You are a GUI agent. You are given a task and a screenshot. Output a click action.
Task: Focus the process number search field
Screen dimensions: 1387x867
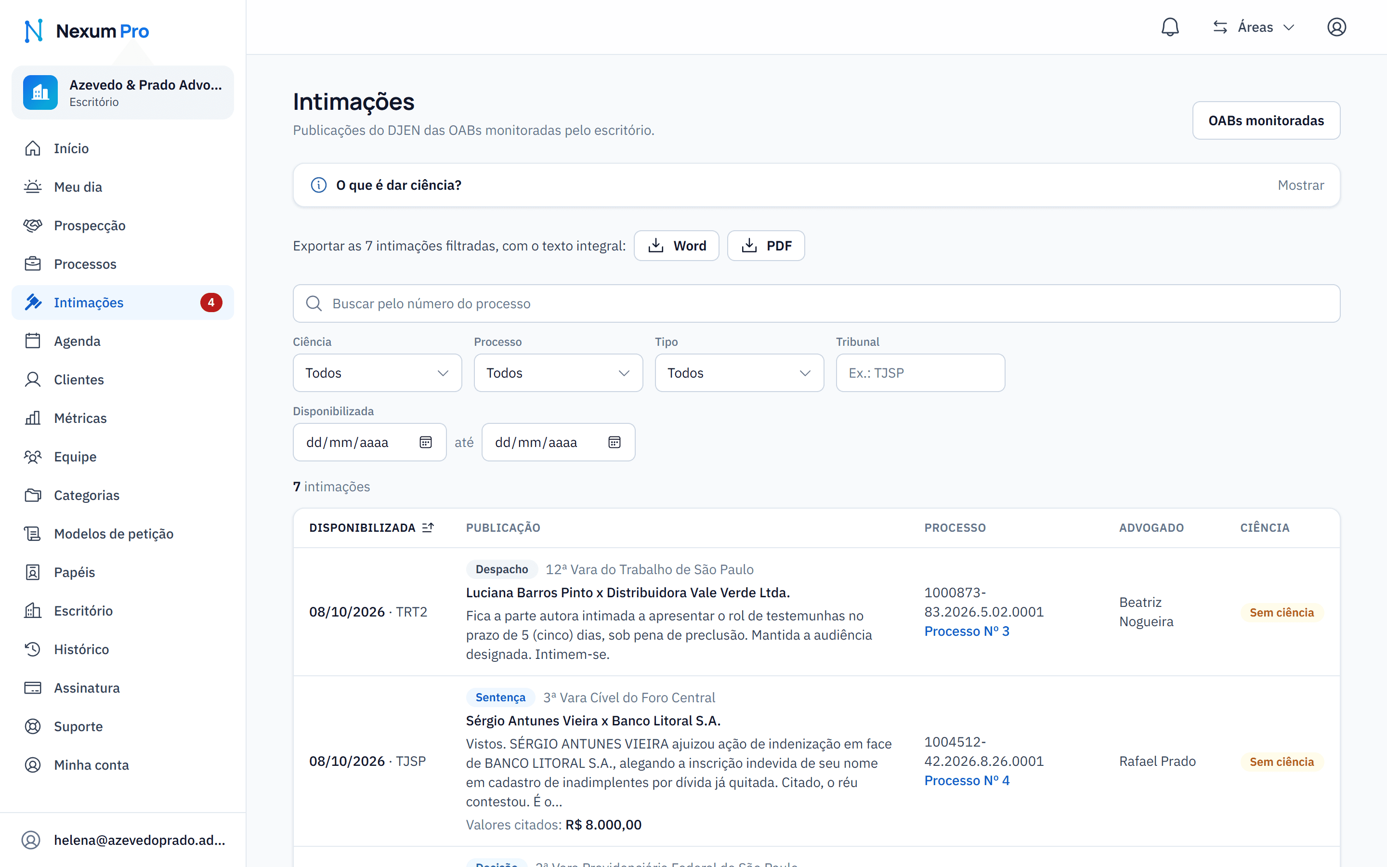816,303
